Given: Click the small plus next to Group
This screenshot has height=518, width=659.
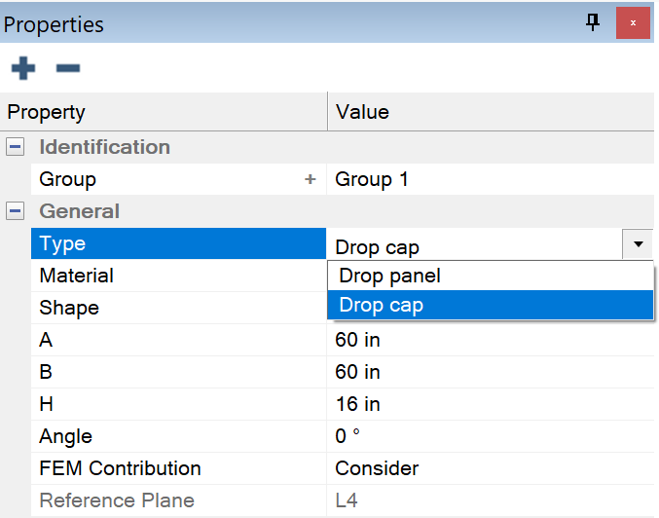Looking at the screenshot, I should tap(311, 179).
